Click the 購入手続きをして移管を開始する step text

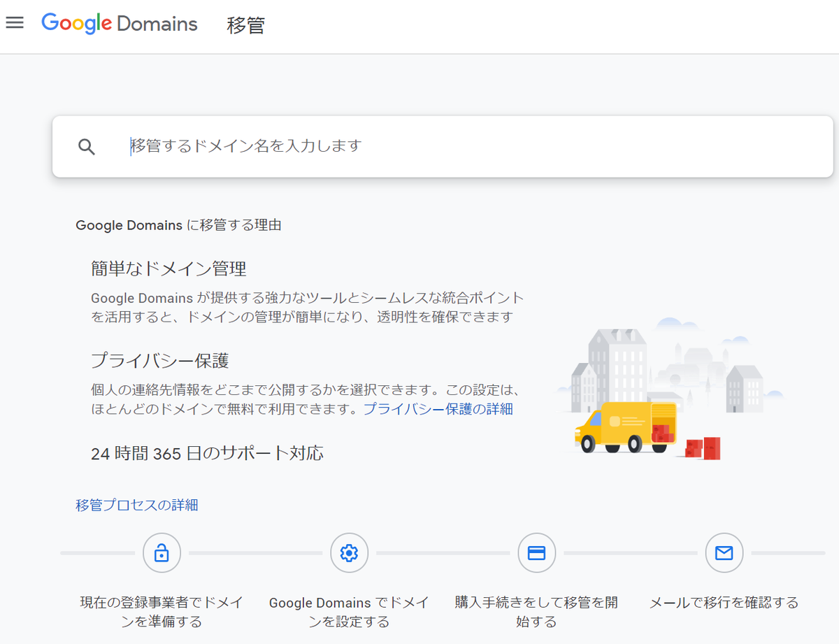[536, 612]
